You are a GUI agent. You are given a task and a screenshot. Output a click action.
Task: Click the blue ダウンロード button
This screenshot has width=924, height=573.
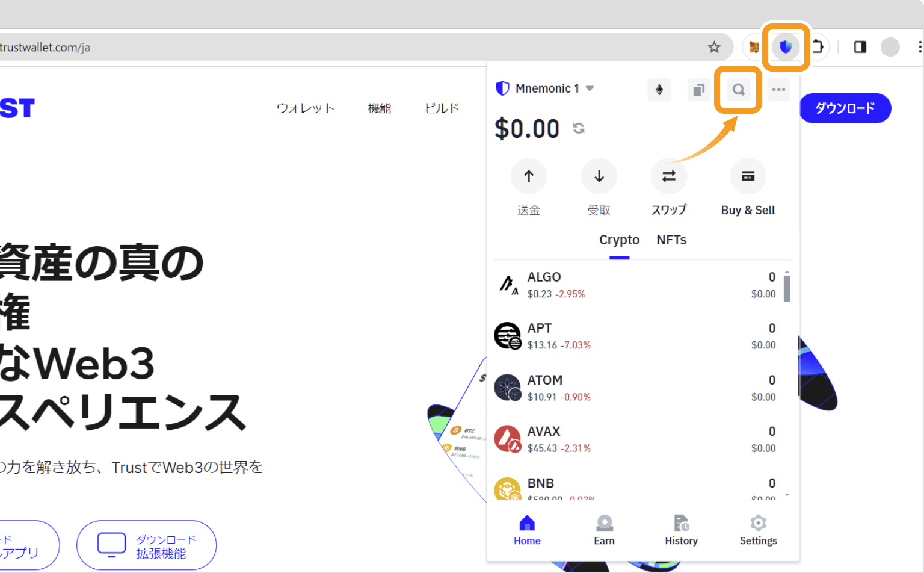845,108
